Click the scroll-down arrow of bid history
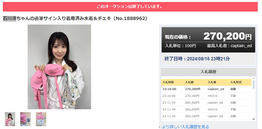The width and height of the screenshot is (262, 129). click(x=254, y=119)
